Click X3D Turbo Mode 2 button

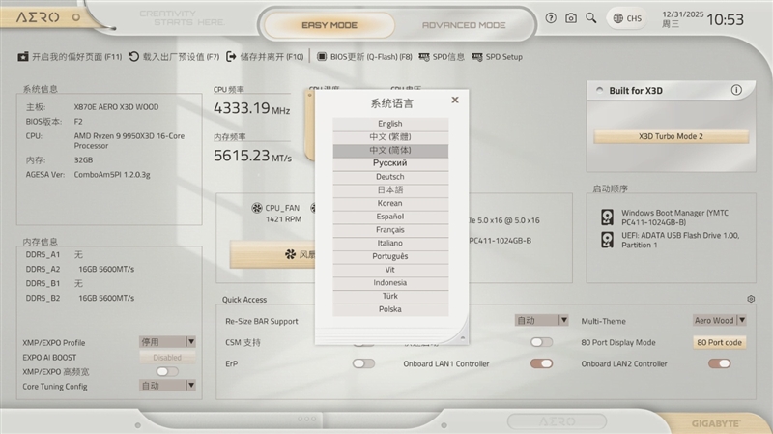[671, 136]
